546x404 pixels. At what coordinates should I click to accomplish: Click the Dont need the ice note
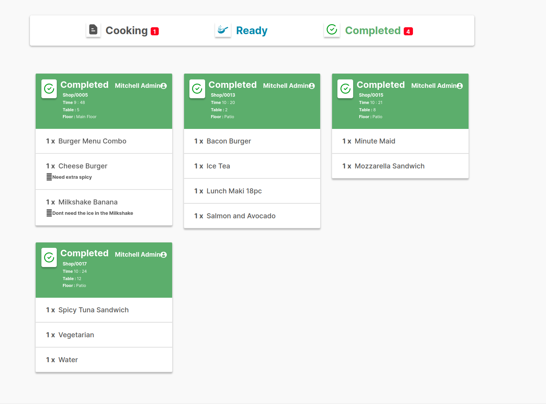point(93,213)
